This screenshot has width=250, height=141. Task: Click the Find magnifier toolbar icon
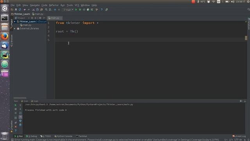point(46,10)
